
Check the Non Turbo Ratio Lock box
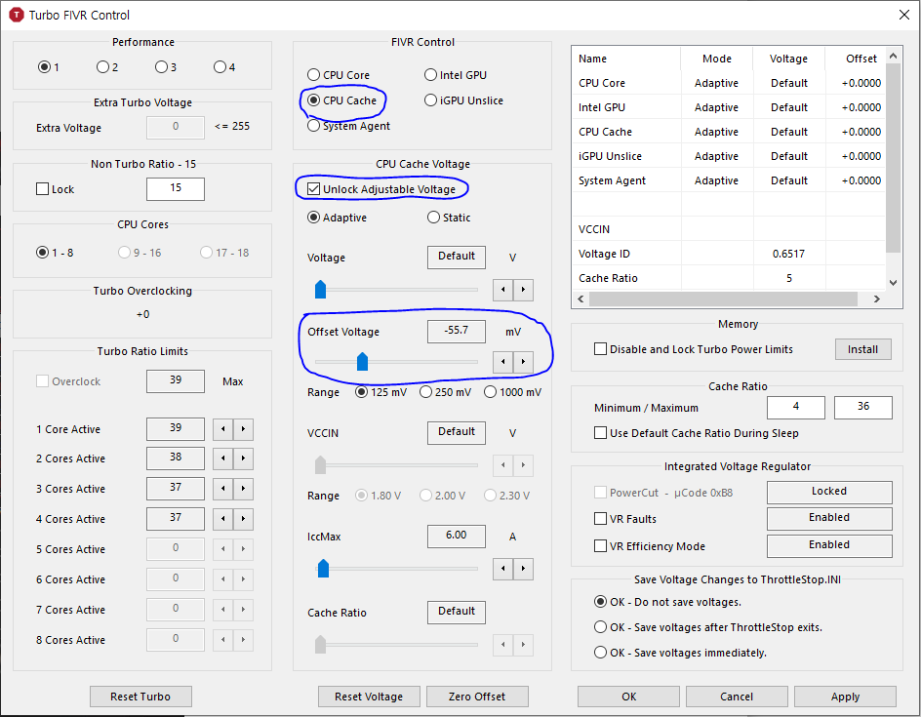[x=42, y=189]
